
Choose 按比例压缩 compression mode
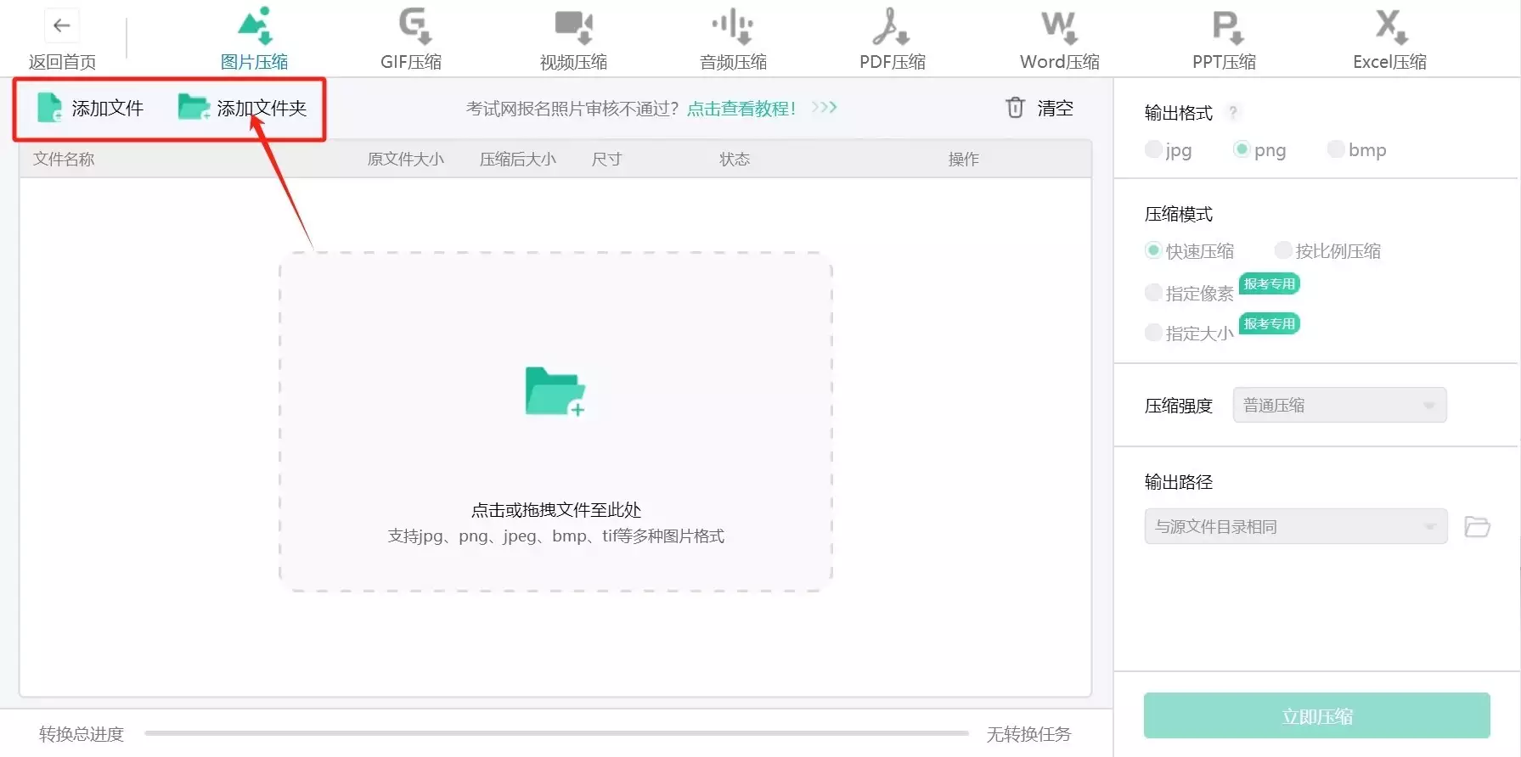(x=1283, y=251)
